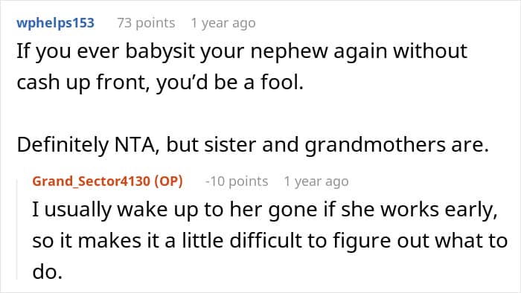Open the reply's 1 year ago timestamp

tap(316, 181)
